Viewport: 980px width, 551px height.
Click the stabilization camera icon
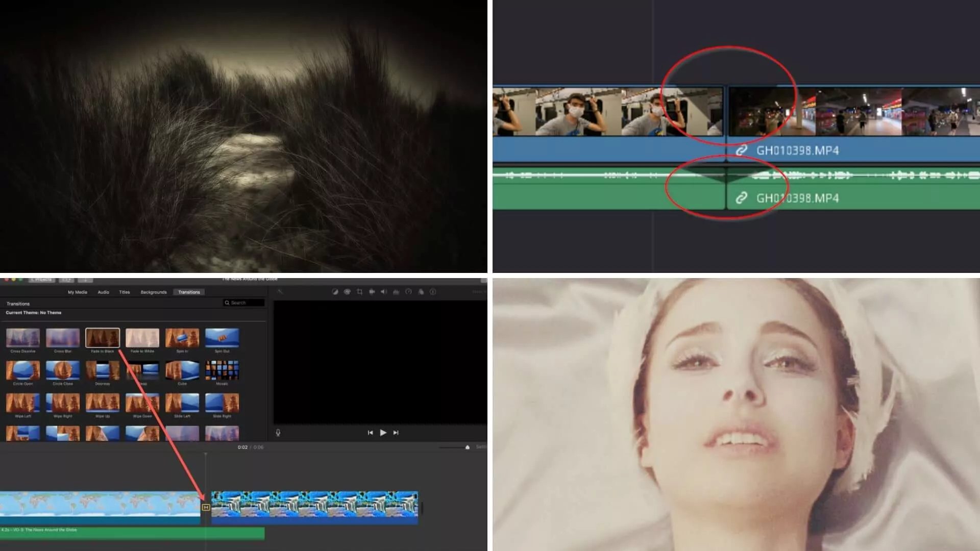[372, 292]
